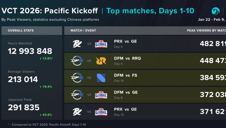
Task: Click the Paper Rex logo in the Day 4 row
Action: pos(77,44)
